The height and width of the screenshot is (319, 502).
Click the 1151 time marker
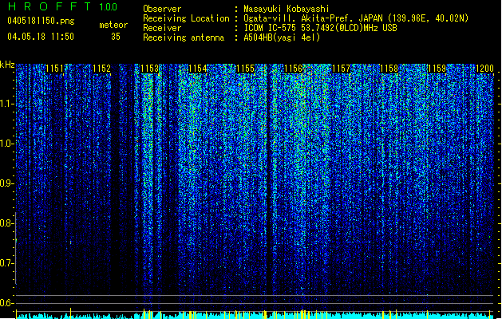tap(54, 69)
